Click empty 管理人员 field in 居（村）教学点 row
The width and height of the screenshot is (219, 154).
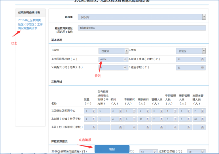tap(158, 127)
